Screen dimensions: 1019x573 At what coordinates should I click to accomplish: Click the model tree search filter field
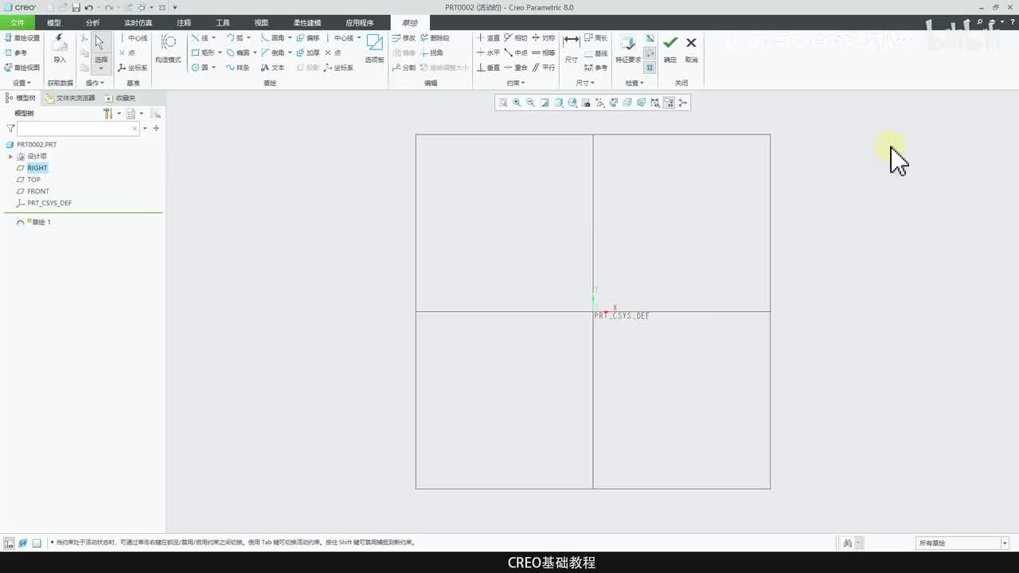(x=79, y=128)
